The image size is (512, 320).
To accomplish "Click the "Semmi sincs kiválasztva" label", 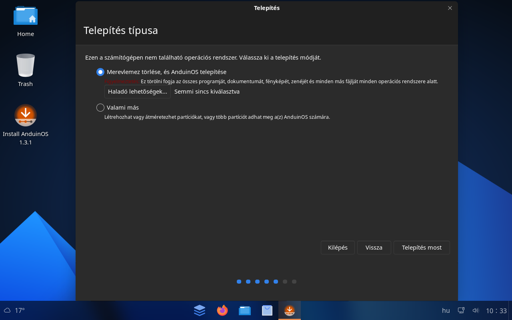I will pyautogui.click(x=207, y=92).
